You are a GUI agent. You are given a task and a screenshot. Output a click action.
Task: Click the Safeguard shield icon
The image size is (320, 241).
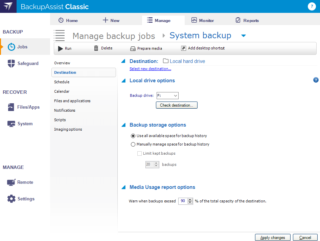[11, 64]
